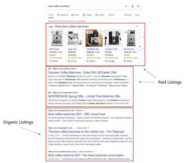This screenshot has height=163, width=186.
Task: Open the SIEMENS EQ... product title link
Action: (94, 49)
